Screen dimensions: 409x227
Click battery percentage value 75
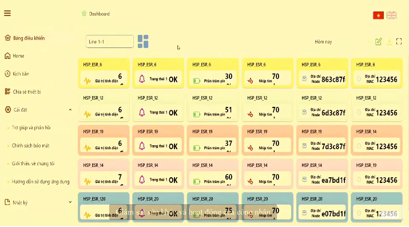coord(228,210)
